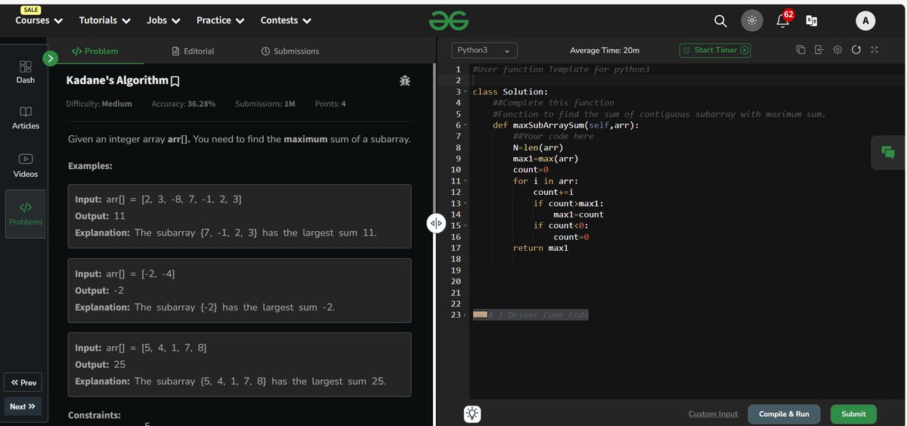Click Compile & Run
This screenshot has width=907, height=426.
784,414
